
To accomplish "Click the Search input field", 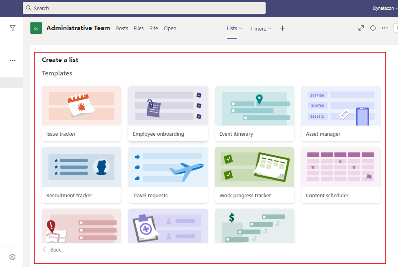I will (x=144, y=8).
